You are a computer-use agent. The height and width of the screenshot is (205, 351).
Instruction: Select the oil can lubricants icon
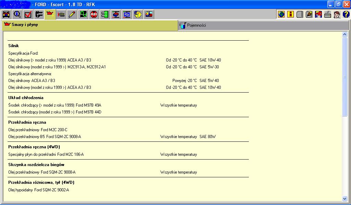click(50, 14)
